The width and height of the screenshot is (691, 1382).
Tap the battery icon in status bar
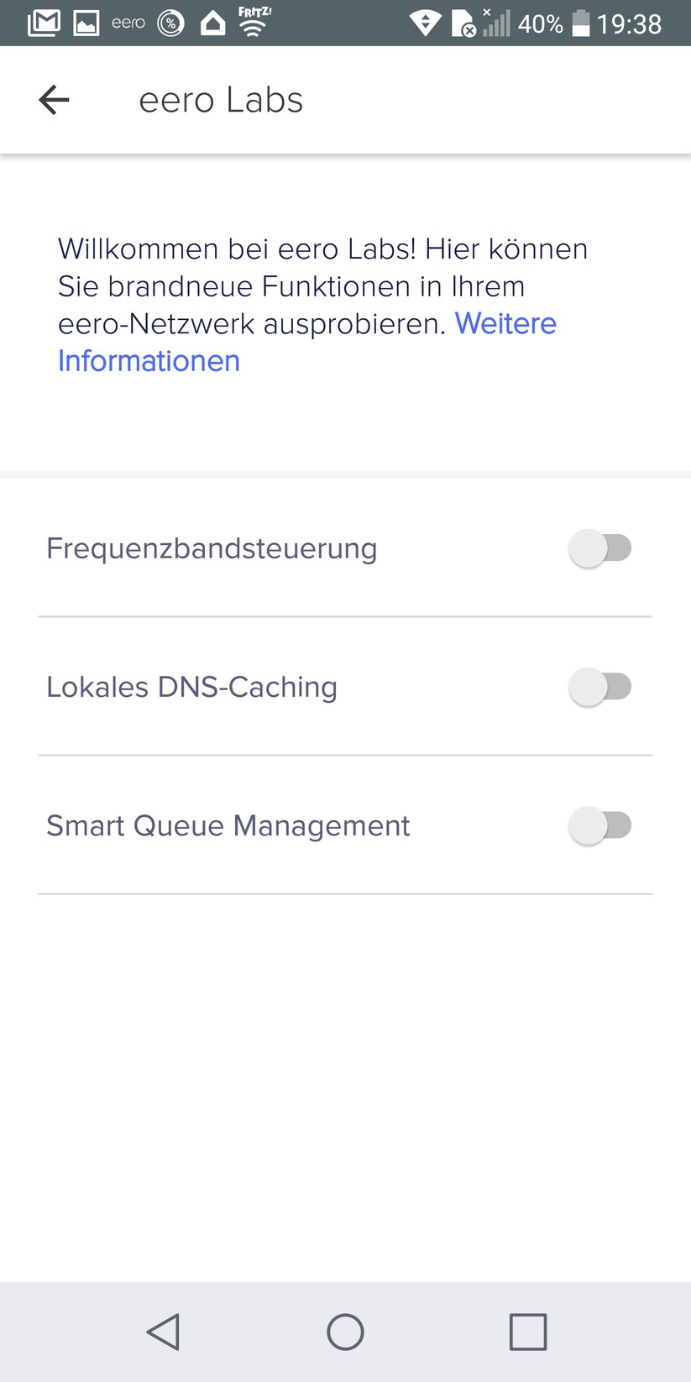[x=581, y=23]
